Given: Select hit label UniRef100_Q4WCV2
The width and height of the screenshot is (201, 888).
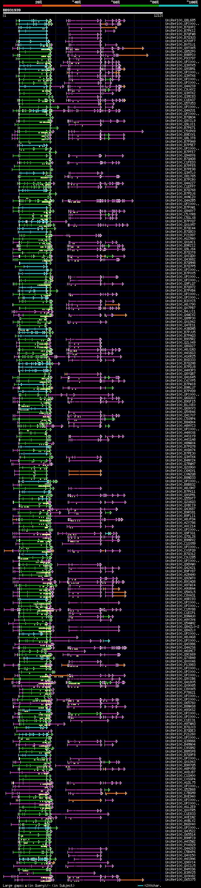Looking at the screenshot, I should pyautogui.click(x=180, y=315).
